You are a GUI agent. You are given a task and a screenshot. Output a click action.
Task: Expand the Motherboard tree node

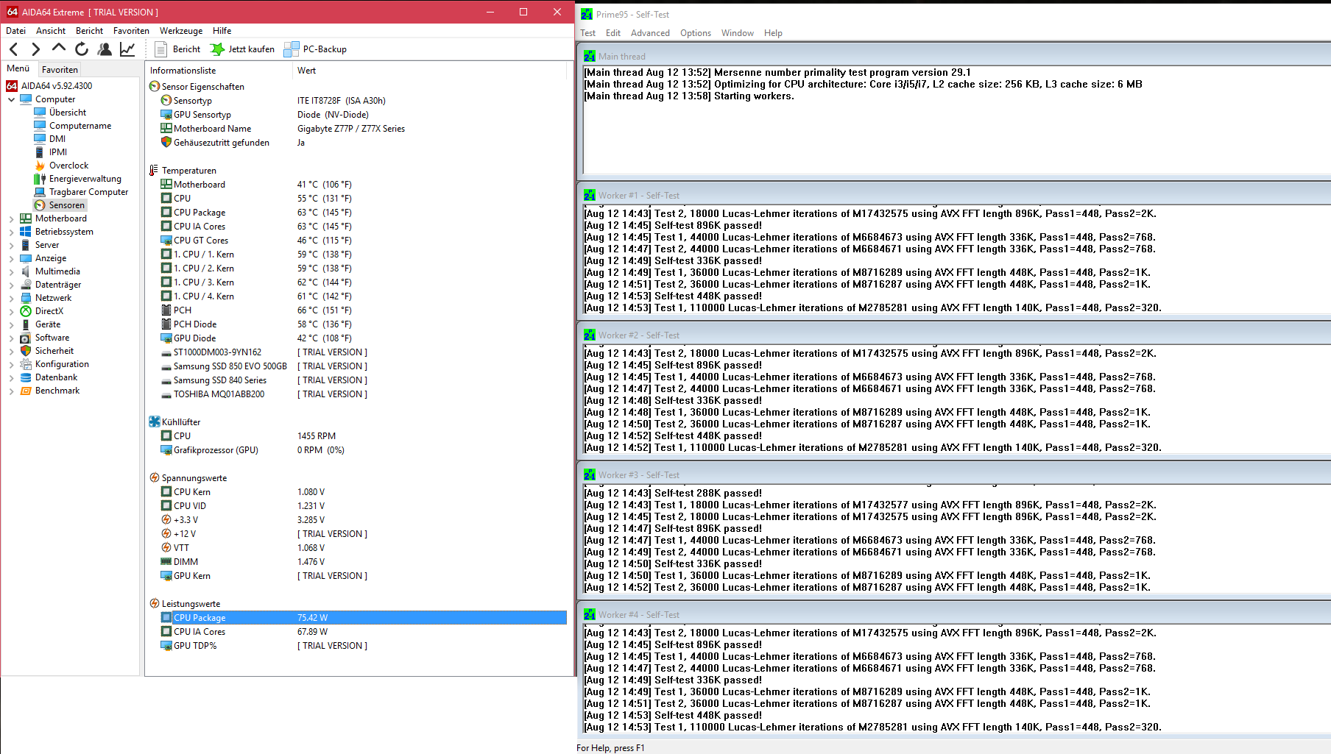(12, 218)
